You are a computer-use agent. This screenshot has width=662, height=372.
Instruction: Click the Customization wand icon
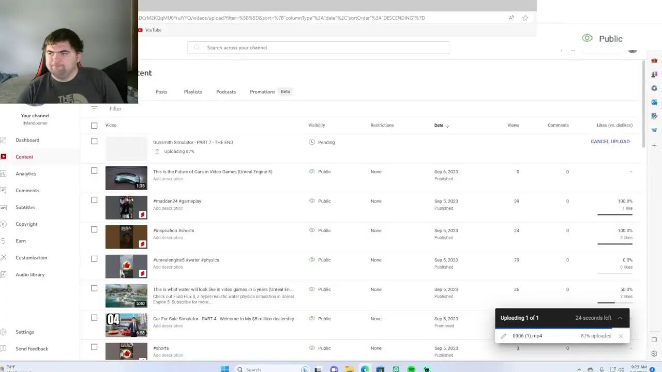click(x=4, y=258)
